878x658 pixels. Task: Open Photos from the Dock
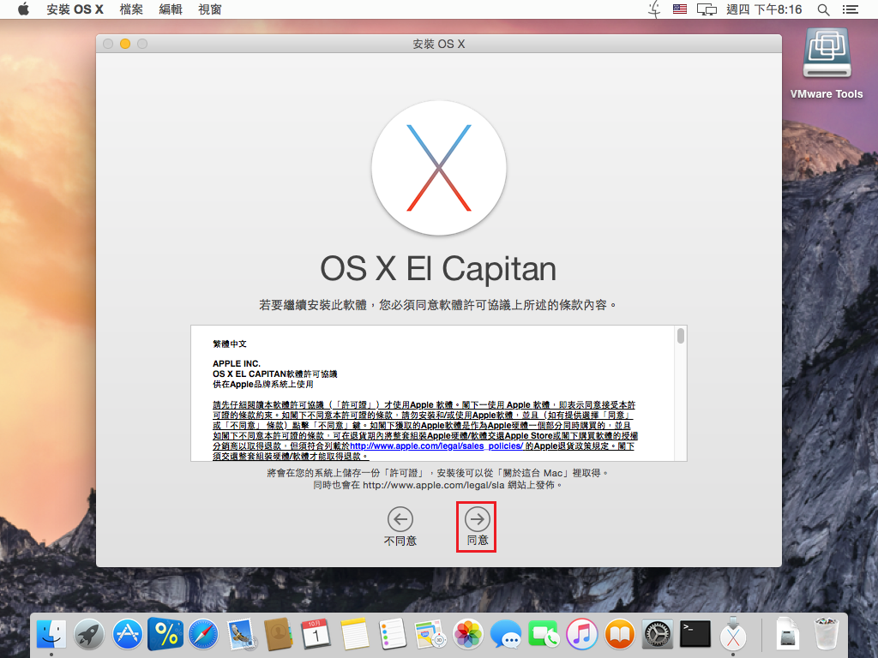point(468,635)
